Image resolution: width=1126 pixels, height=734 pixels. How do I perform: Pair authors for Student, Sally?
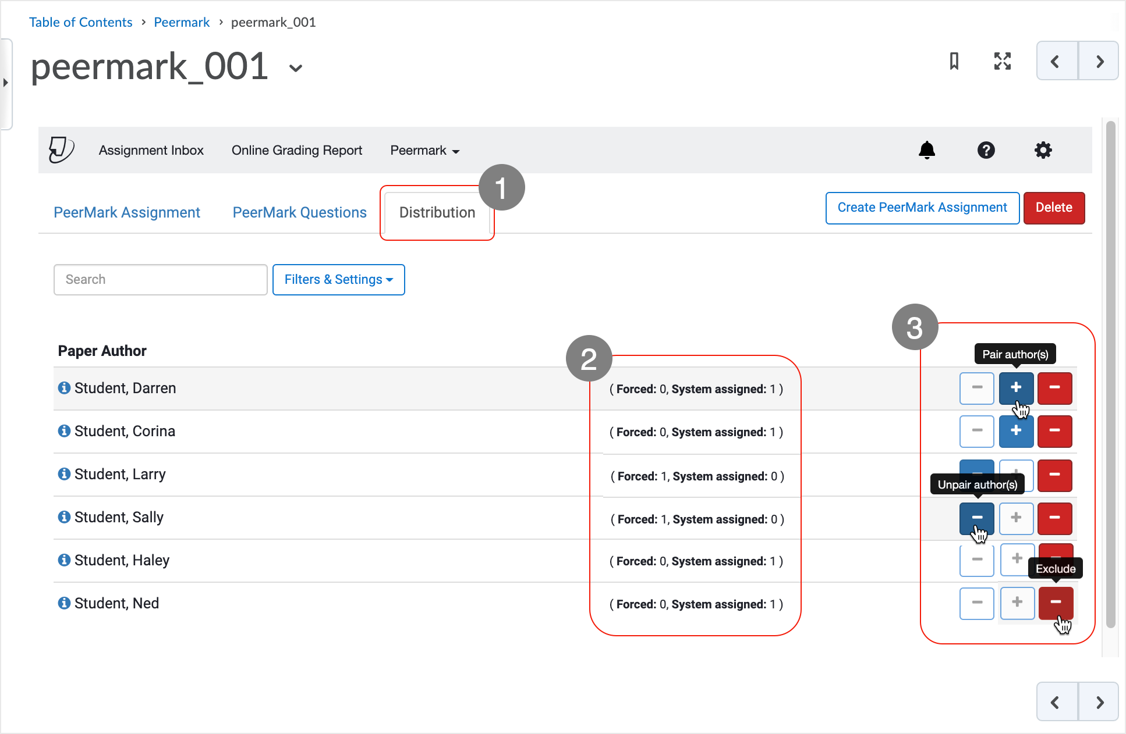pos(1016,518)
